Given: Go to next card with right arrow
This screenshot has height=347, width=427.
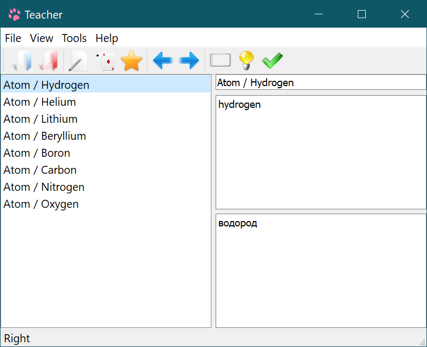Looking at the screenshot, I should pyautogui.click(x=189, y=61).
